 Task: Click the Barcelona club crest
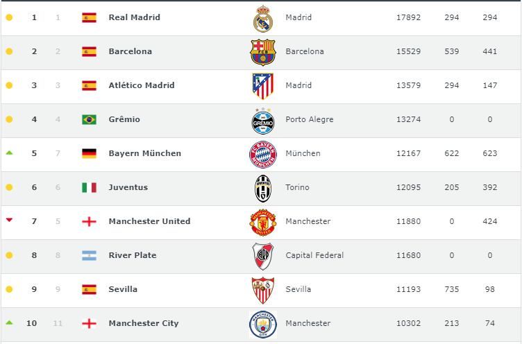pyautogui.click(x=263, y=52)
